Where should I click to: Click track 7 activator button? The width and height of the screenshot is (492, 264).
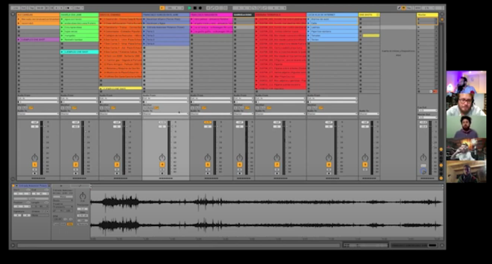coord(277,165)
